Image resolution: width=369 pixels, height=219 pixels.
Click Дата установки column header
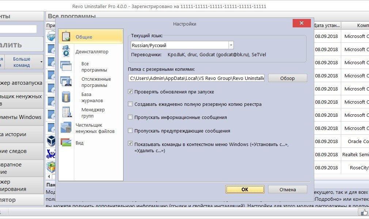pos(327,25)
